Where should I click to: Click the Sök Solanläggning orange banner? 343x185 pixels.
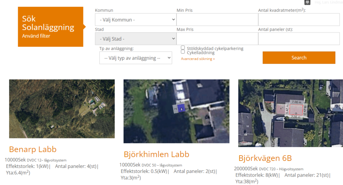click(x=51, y=27)
